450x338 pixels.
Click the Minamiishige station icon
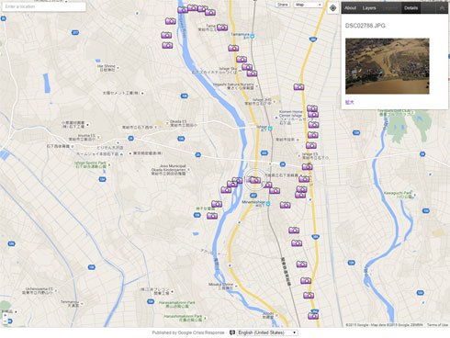coord(268,204)
